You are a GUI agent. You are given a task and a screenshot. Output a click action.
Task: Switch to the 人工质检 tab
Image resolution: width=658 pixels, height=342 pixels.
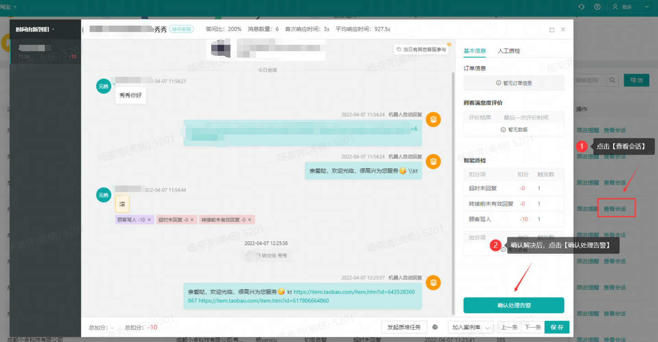pos(509,51)
